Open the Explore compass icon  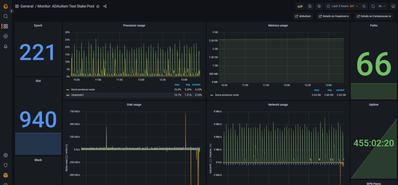coord(5,36)
